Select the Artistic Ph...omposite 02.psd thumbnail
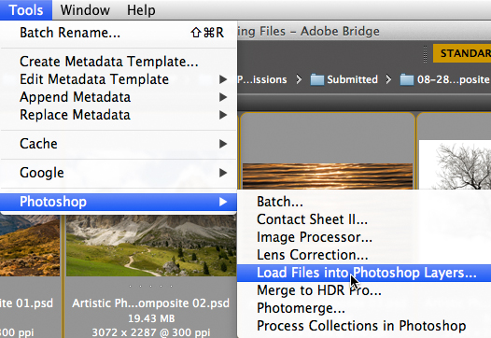The image size is (491, 338). (x=151, y=246)
